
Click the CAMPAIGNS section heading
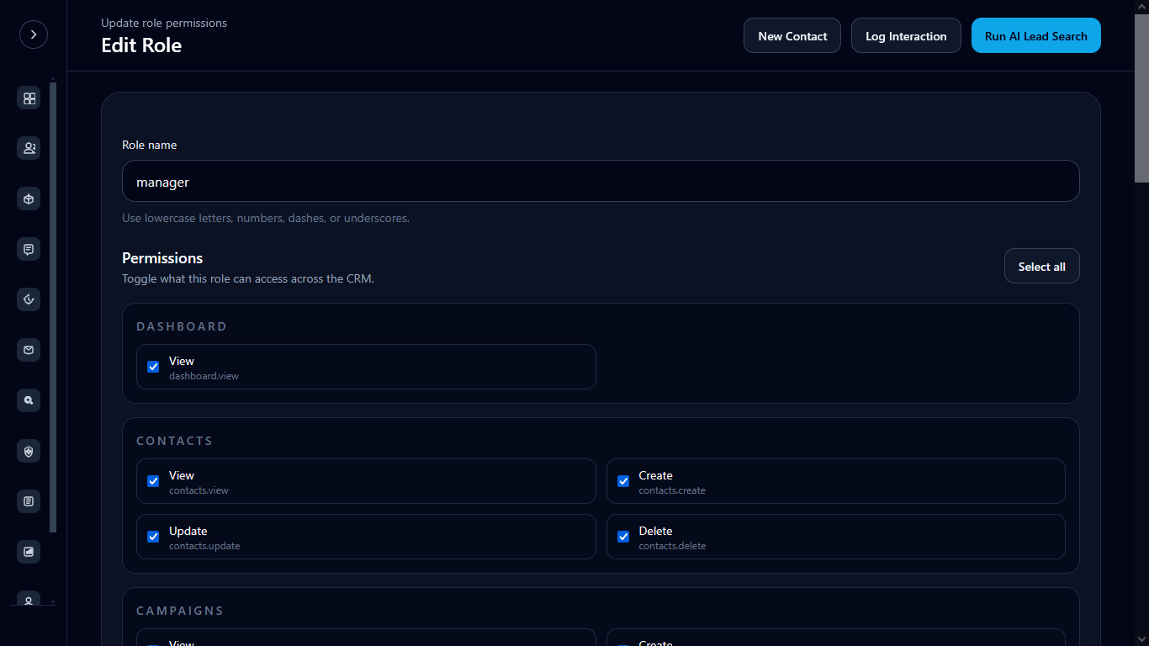click(180, 611)
